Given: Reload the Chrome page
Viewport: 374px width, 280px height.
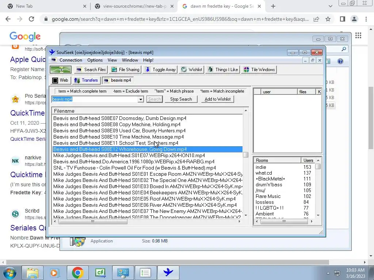Looking at the screenshot, I should coord(31,19).
